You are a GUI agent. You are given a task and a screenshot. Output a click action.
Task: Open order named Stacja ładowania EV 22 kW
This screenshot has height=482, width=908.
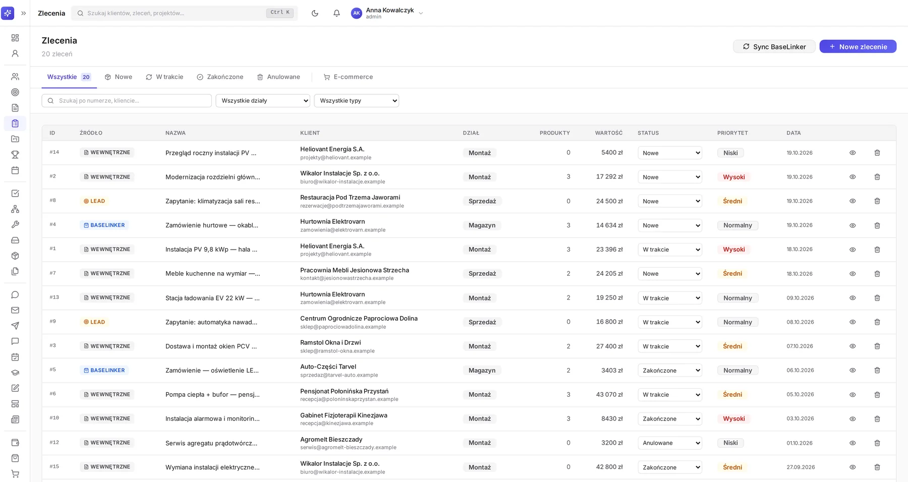pos(212,298)
